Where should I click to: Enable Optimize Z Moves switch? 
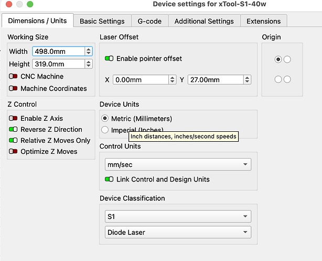13,152
